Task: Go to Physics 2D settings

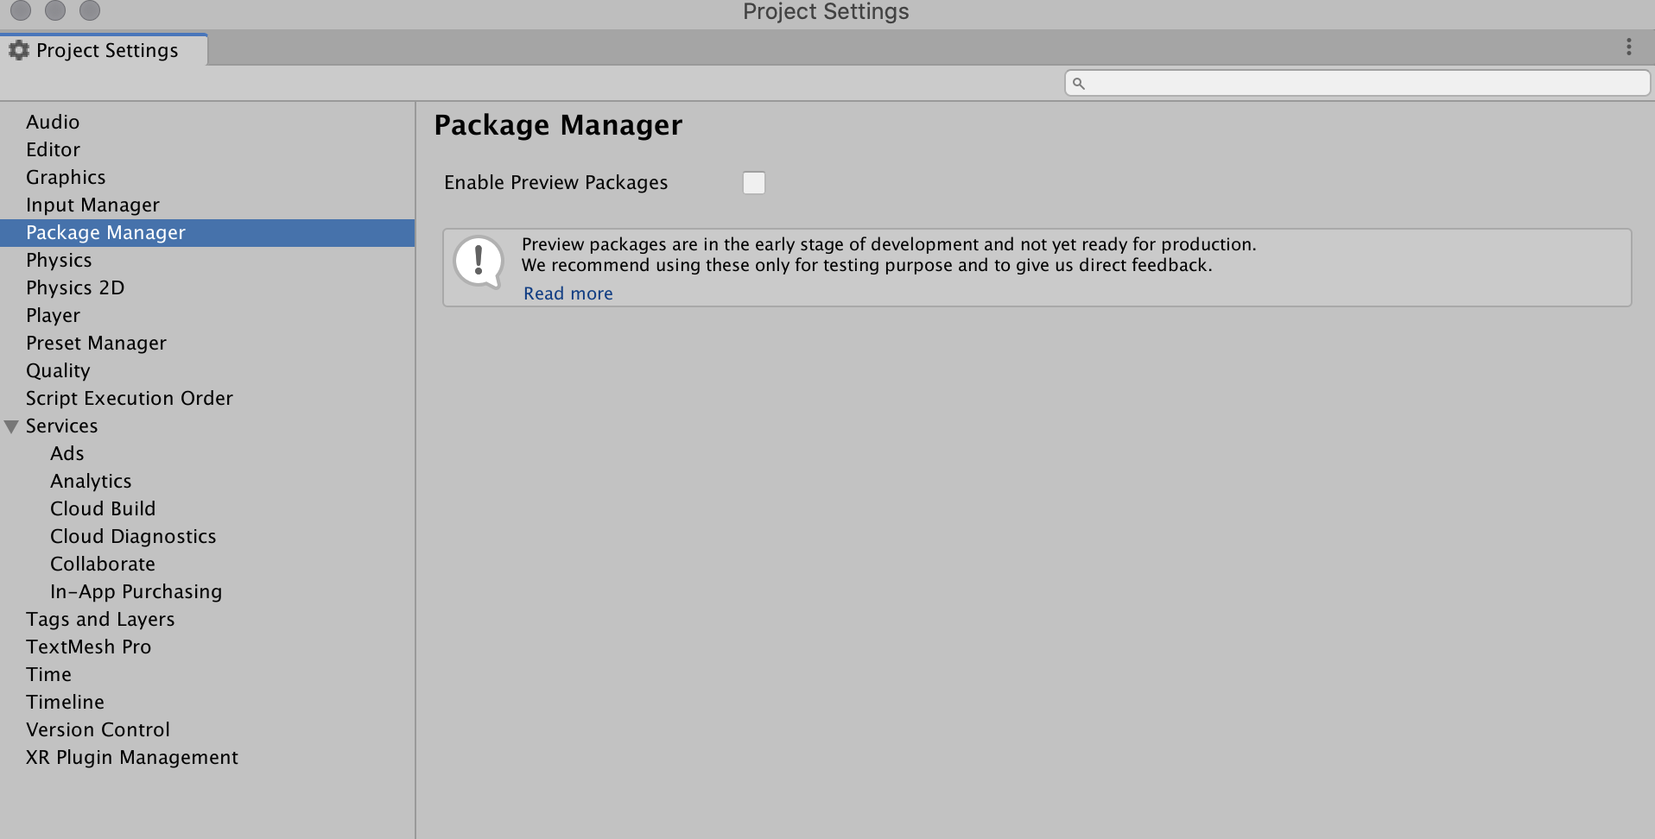Action: pos(75,287)
